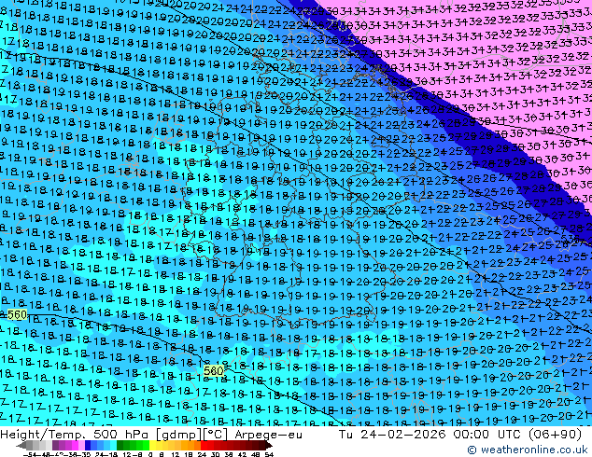Click the Height/Temp. 500 hPa title text
Screen dimensions: 592x457
[x=72, y=435]
